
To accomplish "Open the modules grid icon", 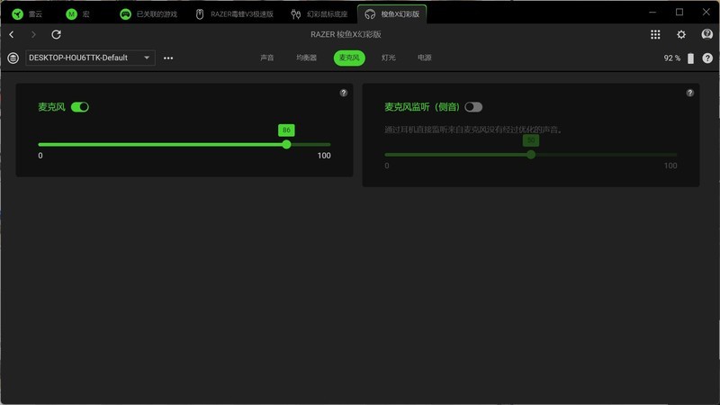I will pyautogui.click(x=655, y=34).
